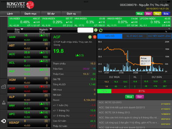Select the HNX30-INDEX tile
This screenshot has width=172, height=129.
click(122, 22)
